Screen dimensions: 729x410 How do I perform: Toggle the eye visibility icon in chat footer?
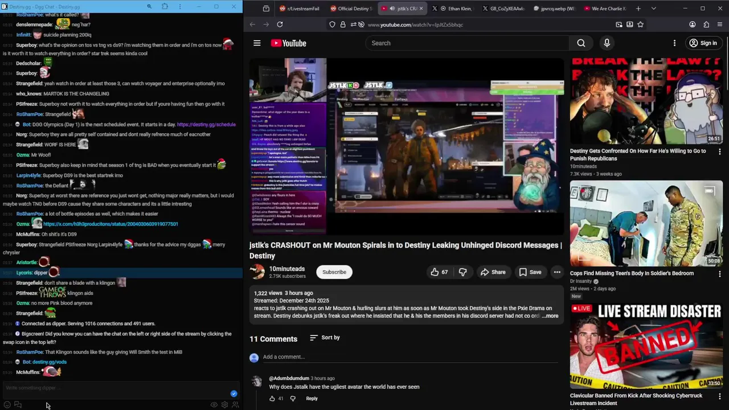[214, 405]
